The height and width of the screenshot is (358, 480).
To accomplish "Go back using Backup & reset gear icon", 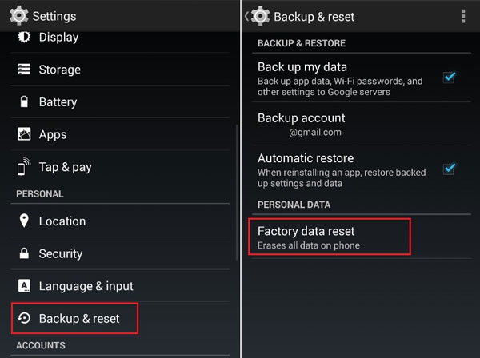I will click(259, 16).
